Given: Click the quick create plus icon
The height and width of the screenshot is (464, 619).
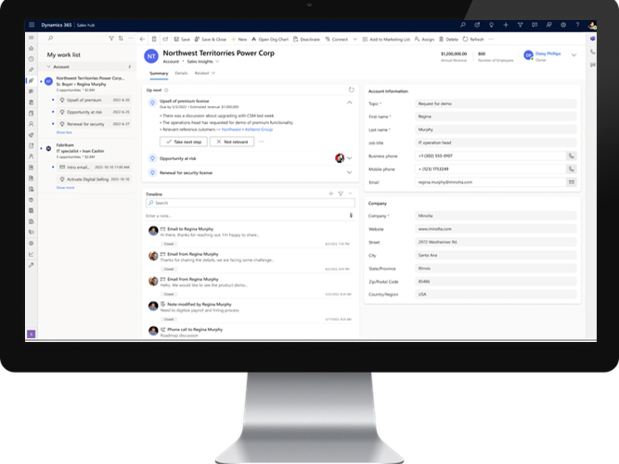Looking at the screenshot, I should 506,25.
